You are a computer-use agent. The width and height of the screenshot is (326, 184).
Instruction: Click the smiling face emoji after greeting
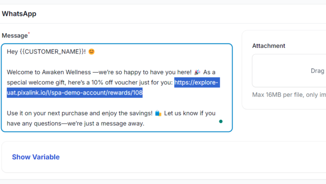(91, 51)
